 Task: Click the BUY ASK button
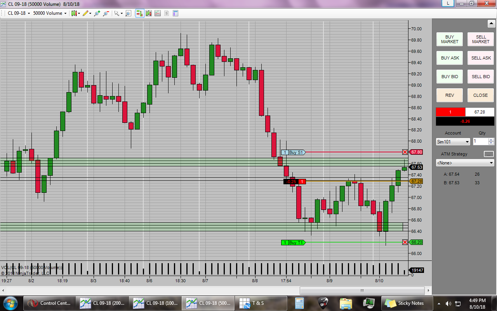point(450,58)
